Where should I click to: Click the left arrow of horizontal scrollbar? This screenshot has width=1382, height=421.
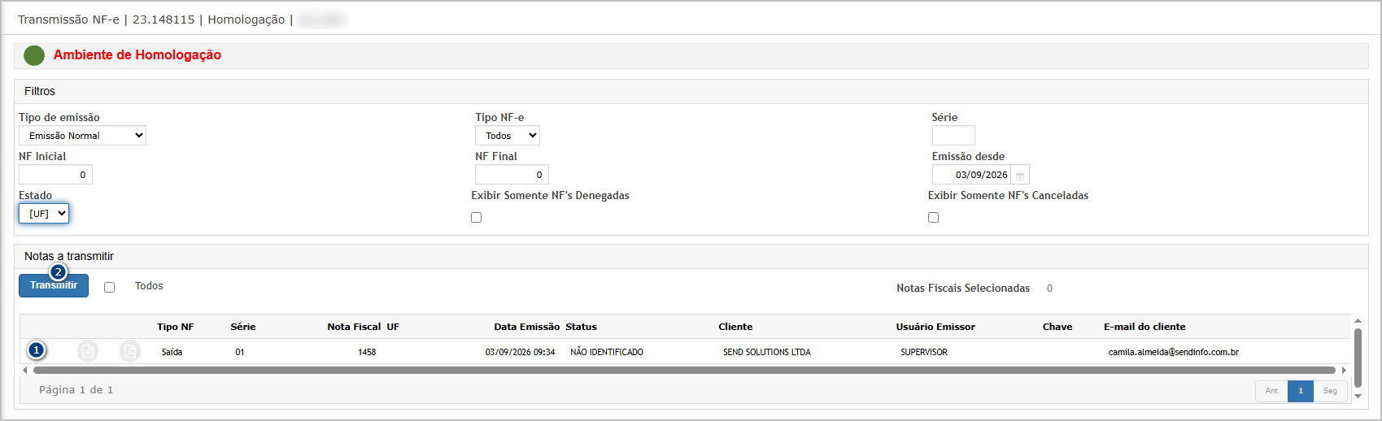pos(25,371)
